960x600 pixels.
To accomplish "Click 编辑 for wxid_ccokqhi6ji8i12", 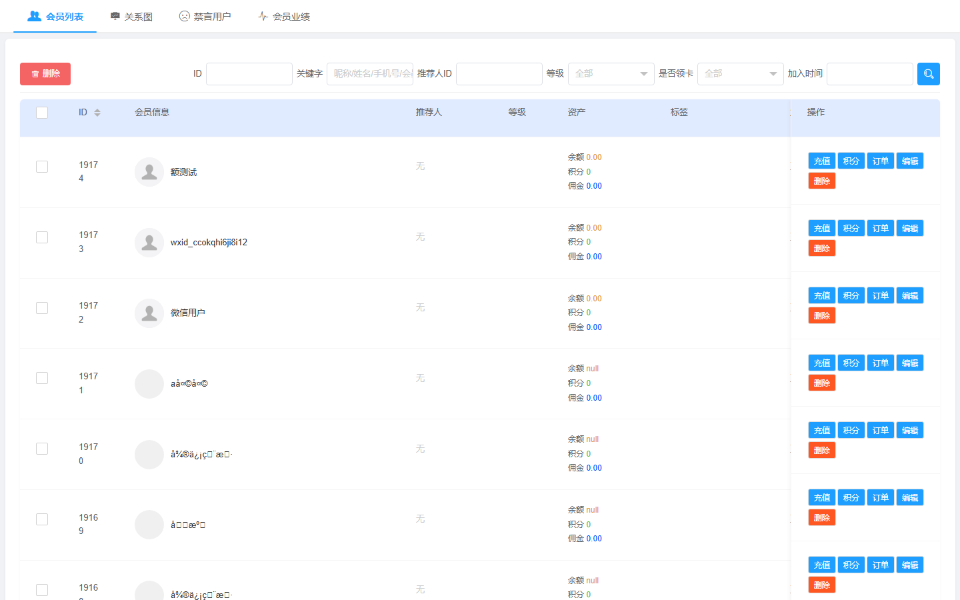I will (910, 229).
